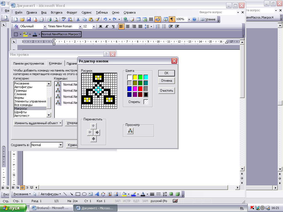Click the Copy toolbar icon
The width and height of the screenshot is (283, 212).
(84, 19)
